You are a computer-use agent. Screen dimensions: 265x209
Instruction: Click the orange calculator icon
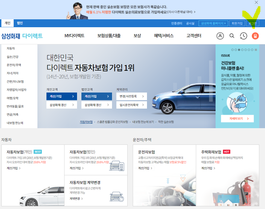click(x=255, y=36)
